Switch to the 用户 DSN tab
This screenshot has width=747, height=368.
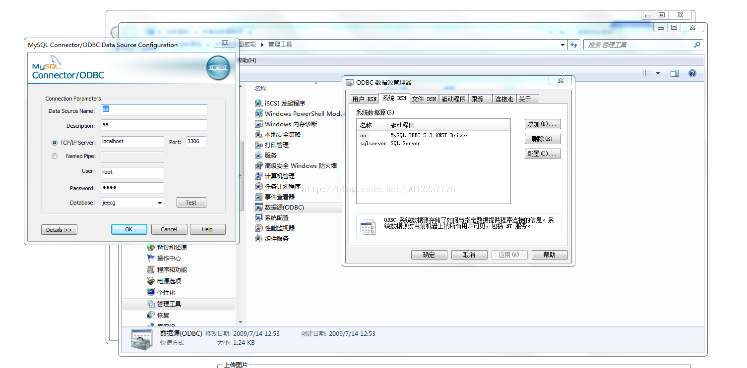[x=365, y=99]
